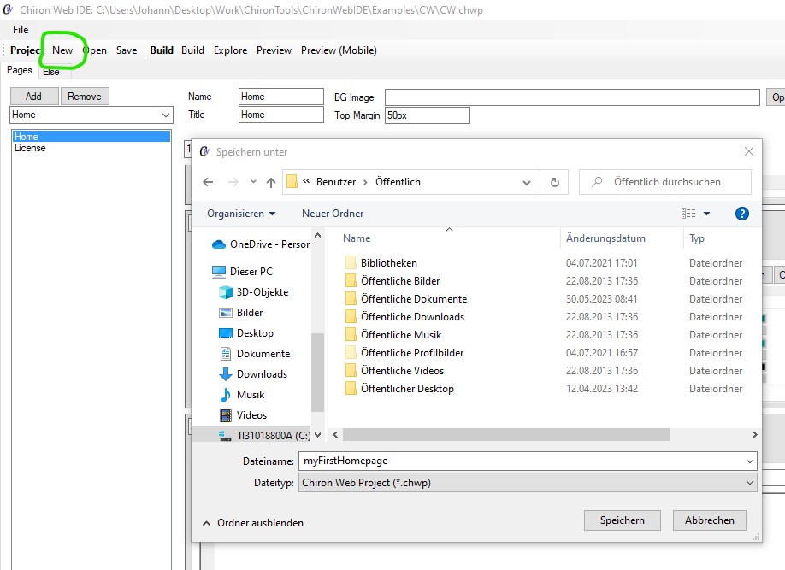Screen dimensions: 785x570
Task: Click the back arrow in save dialog
Action: tap(208, 182)
